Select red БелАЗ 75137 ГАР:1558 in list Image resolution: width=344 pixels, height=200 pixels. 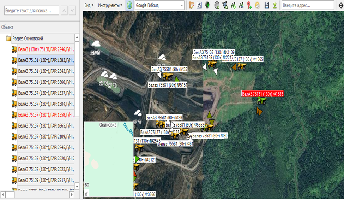(x=46, y=115)
